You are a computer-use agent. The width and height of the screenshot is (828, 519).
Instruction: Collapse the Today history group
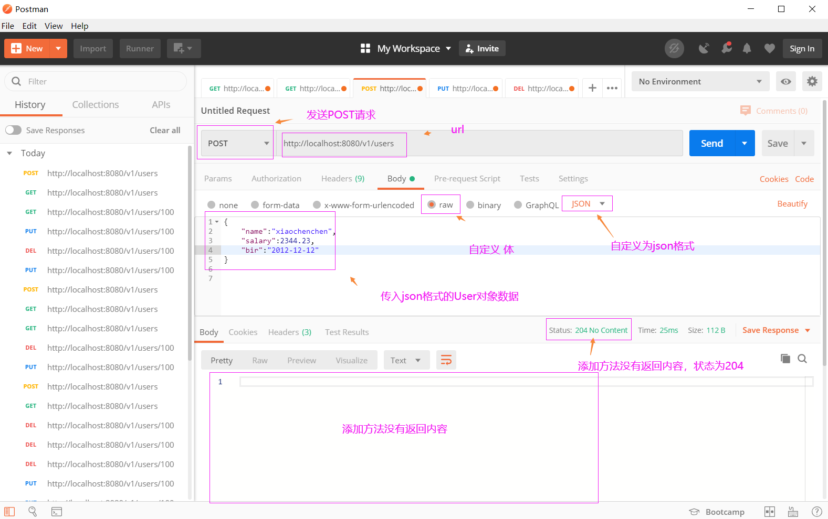click(x=9, y=153)
